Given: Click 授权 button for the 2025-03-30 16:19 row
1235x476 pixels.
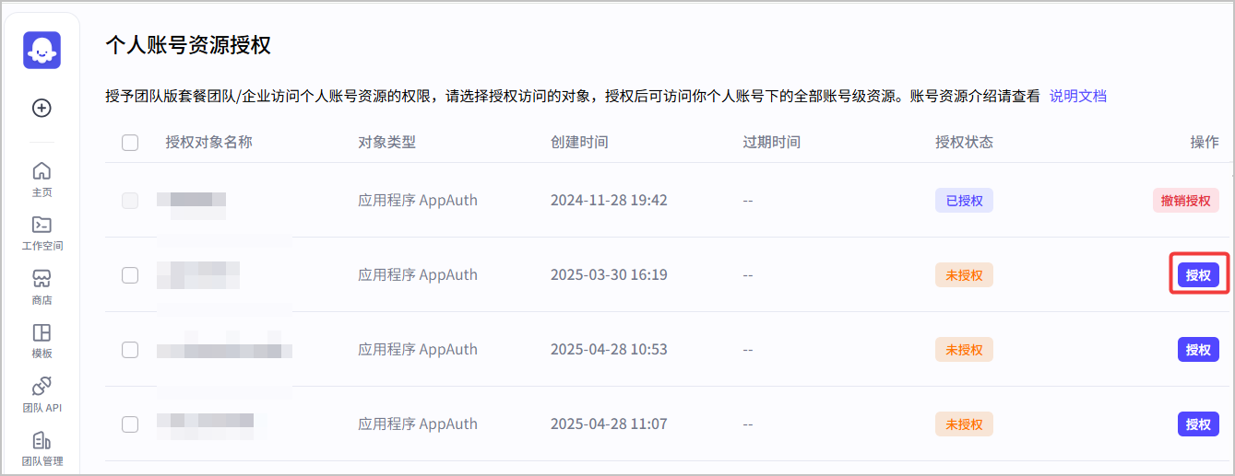Looking at the screenshot, I should [x=1198, y=275].
